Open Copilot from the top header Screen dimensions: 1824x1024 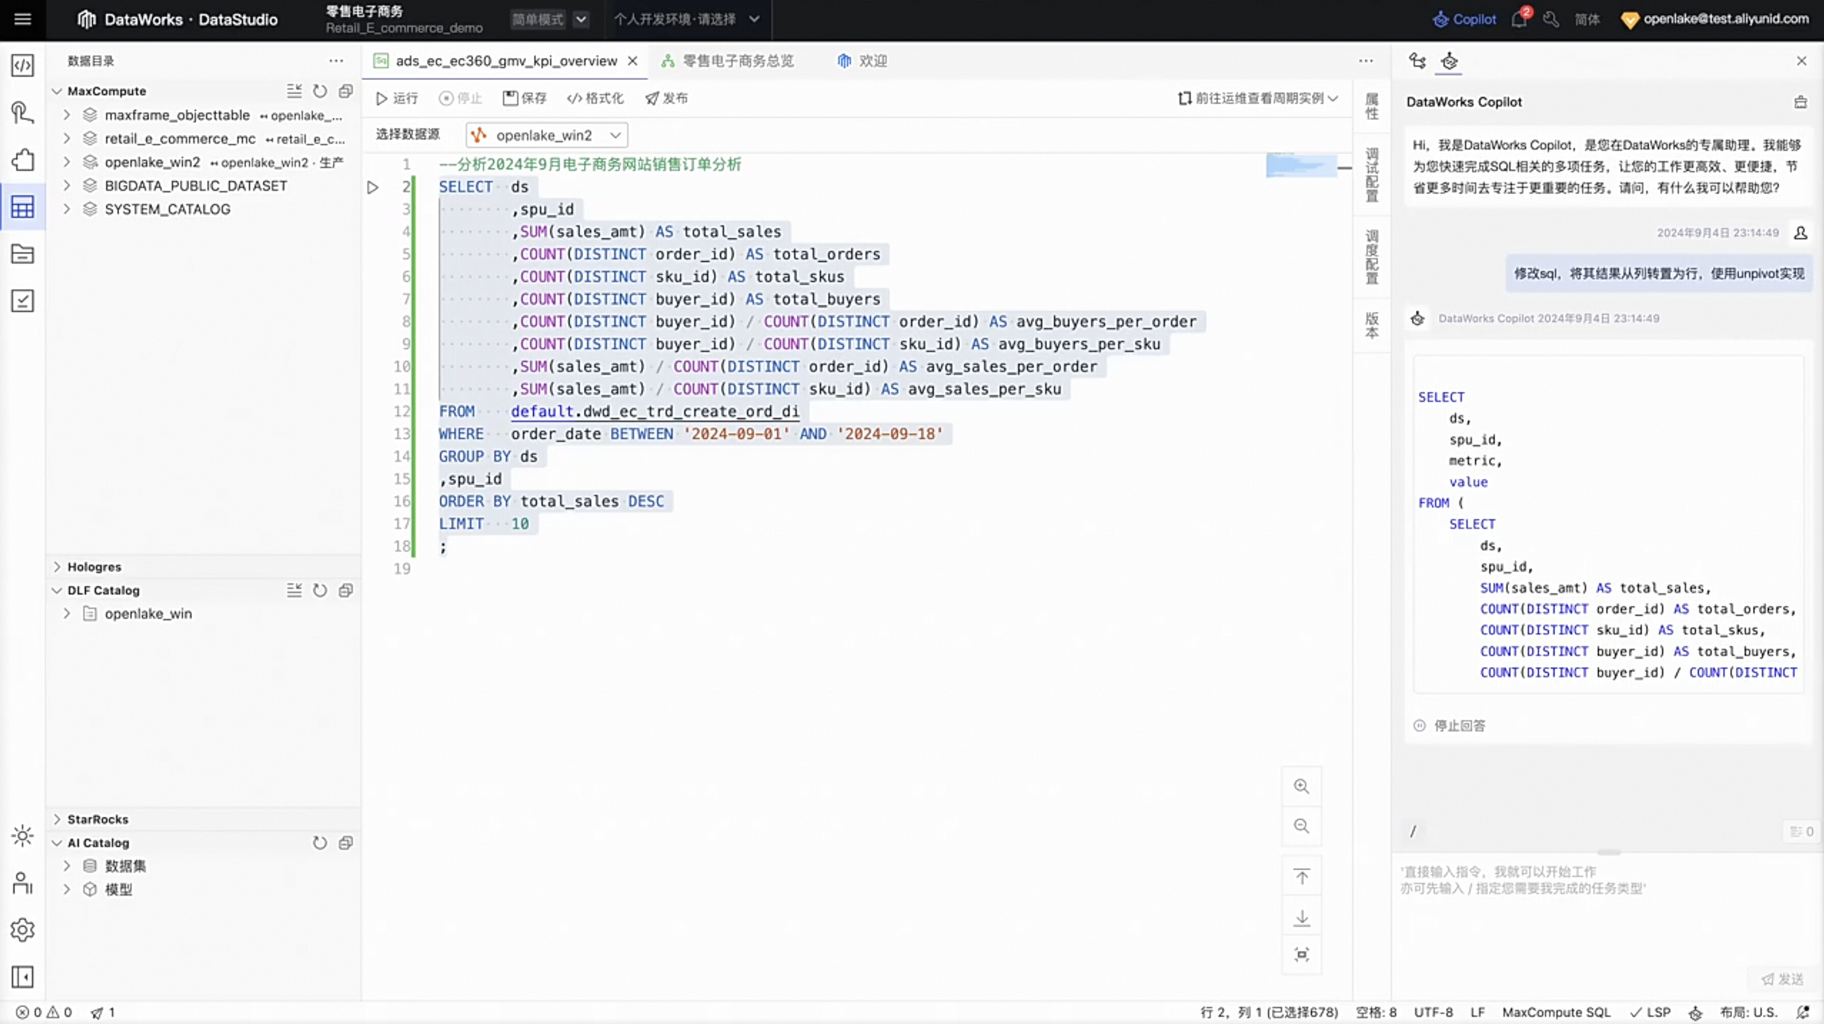tap(1464, 19)
